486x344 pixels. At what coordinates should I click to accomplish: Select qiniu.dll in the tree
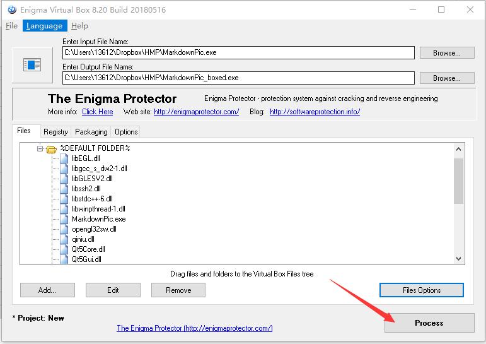(x=83, y=239)
